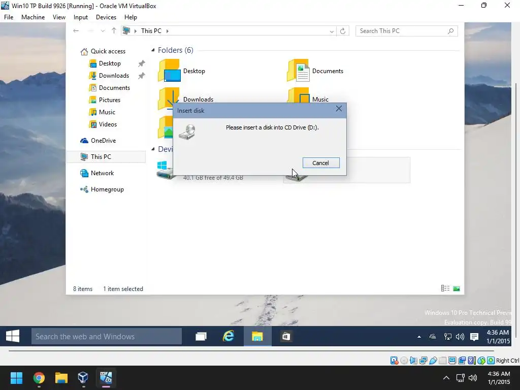Switch to large thumbnails view in the Explorer status bar
The image size is (520, 390).
pyautogui.click(x=457, y=288)
